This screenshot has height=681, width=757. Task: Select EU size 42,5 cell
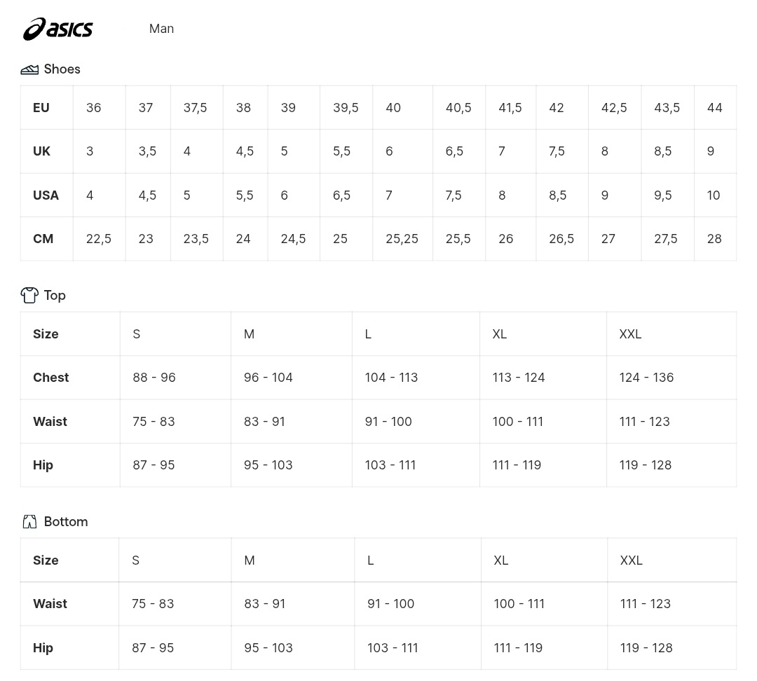pyautogui.click(x=615, y=108)
